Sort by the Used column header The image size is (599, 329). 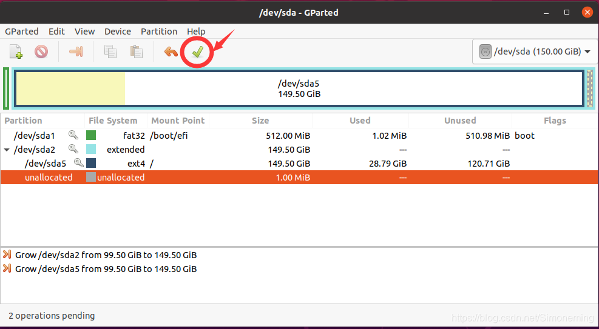(x=360, y=121)
